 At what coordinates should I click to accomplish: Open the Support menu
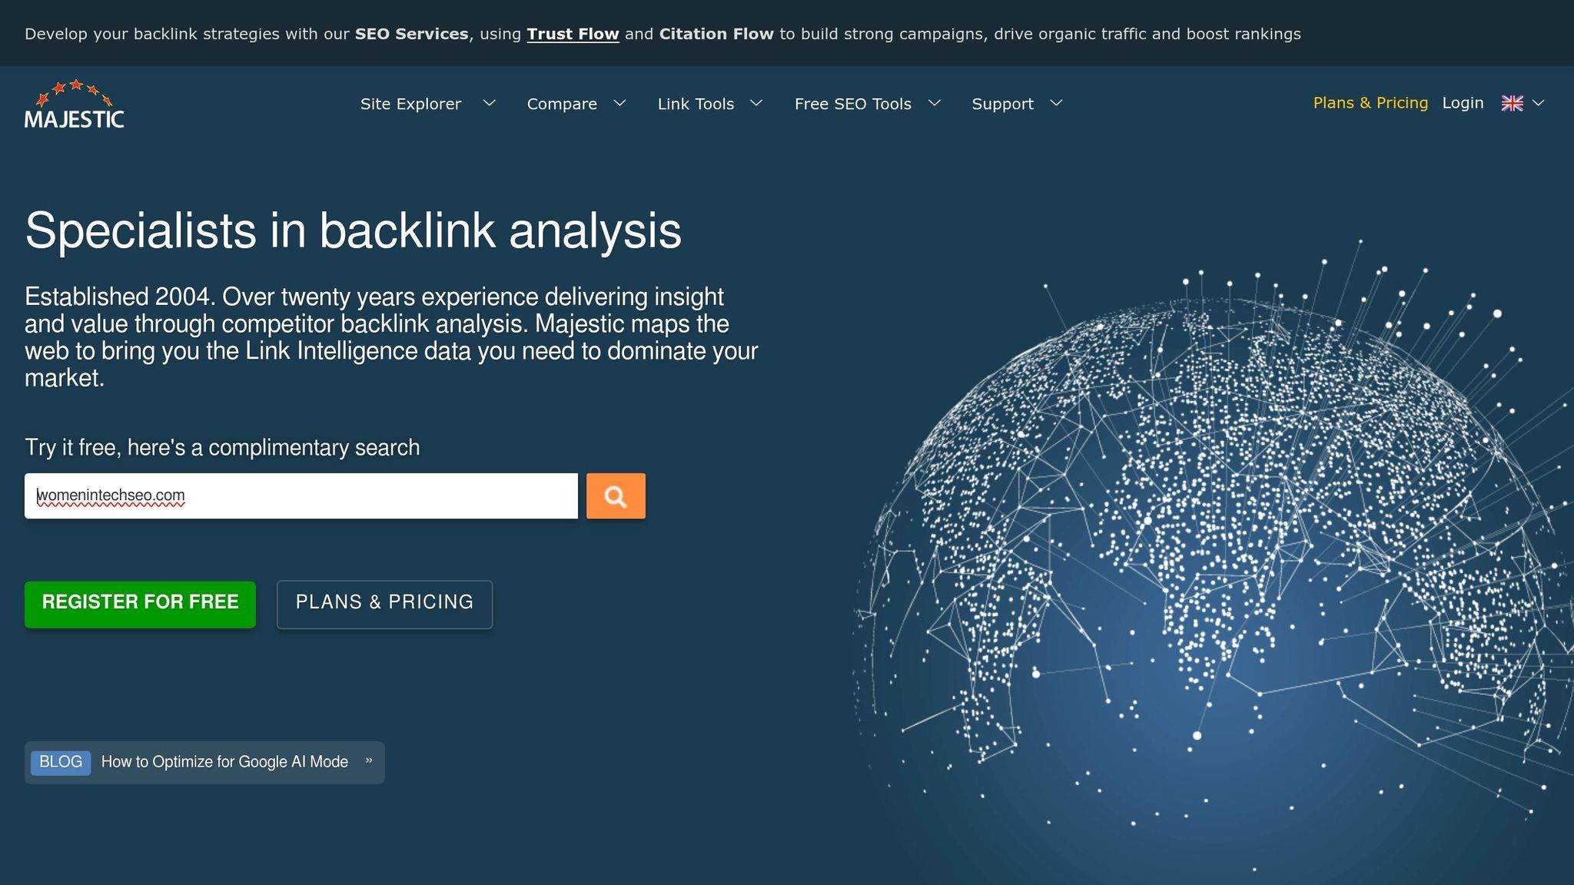[x=1002, y=104]
